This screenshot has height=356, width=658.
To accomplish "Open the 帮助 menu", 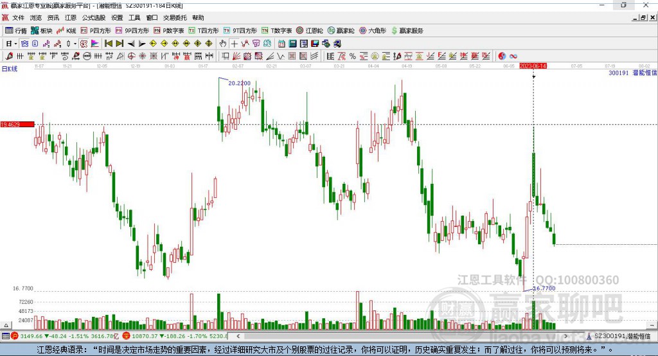I will [x=198, y=17].
